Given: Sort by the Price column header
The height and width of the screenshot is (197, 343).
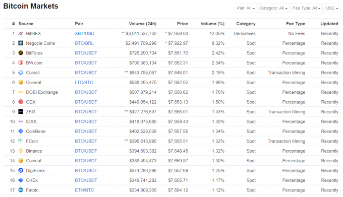Looking at the screenshot, I should point(183,24).
